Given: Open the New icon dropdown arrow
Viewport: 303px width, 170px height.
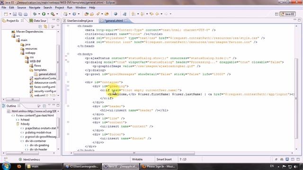Looking at the screenshot, I should (10, 14).
